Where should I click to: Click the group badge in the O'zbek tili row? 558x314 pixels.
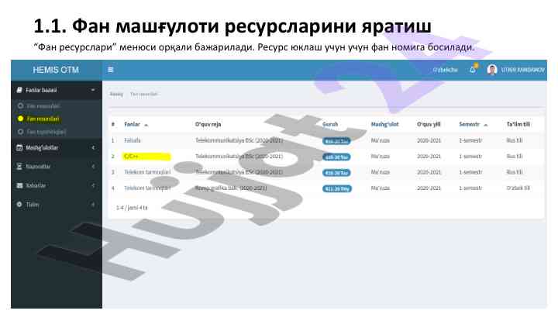[337, 188]
